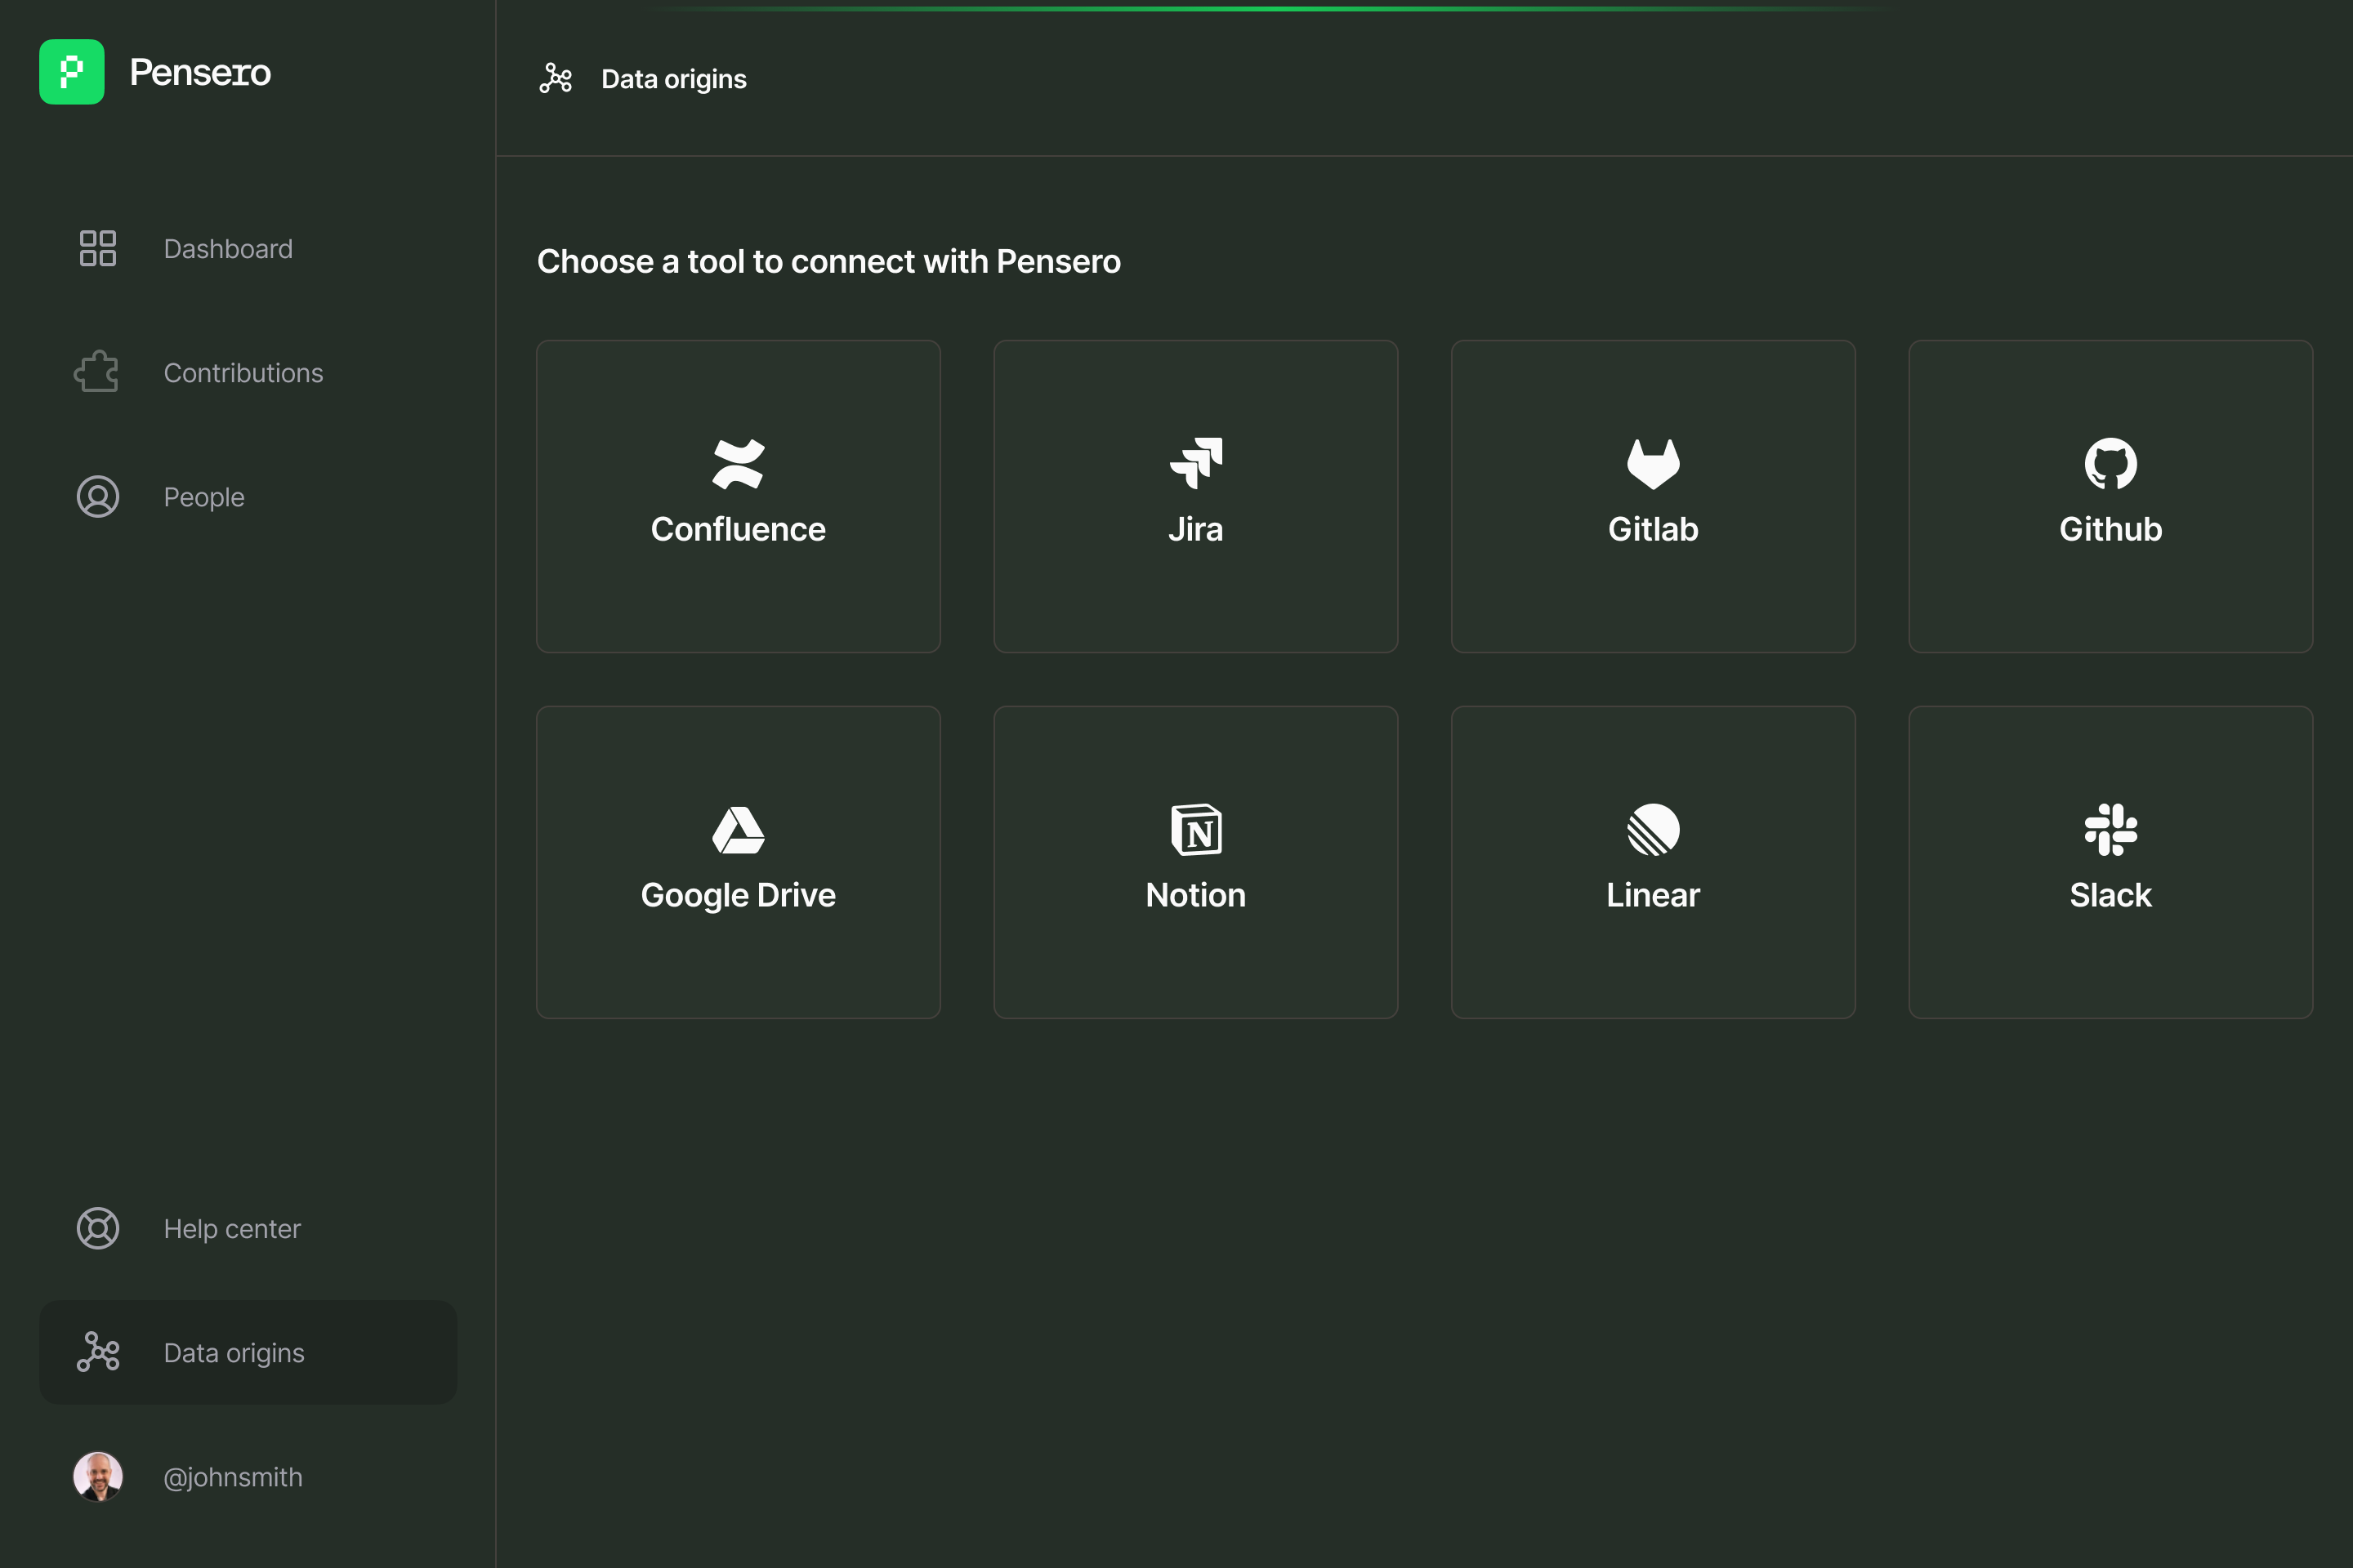This screenshot has height=1568, width=2353.
Task: Click the Data origins header icon
Action: [556, 78]
